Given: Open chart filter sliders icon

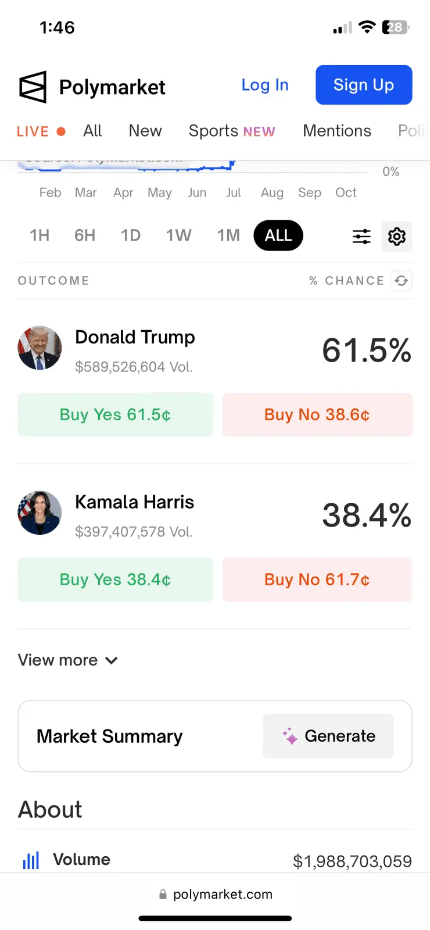Looking at the screenshot, I should (361, 236).
